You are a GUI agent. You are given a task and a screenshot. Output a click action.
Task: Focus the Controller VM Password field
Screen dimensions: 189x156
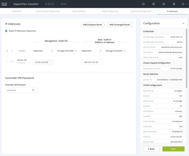point(21,90)
